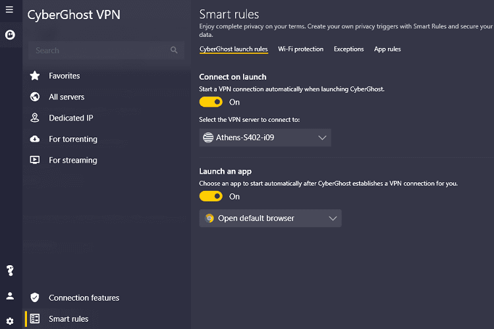Switch to Exceptions tab
This screenshot has width=494, height=329.
348,49
